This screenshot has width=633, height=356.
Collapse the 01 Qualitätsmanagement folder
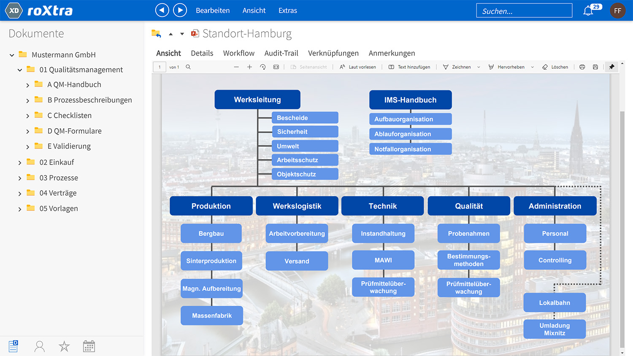click(x=20, y=70)
